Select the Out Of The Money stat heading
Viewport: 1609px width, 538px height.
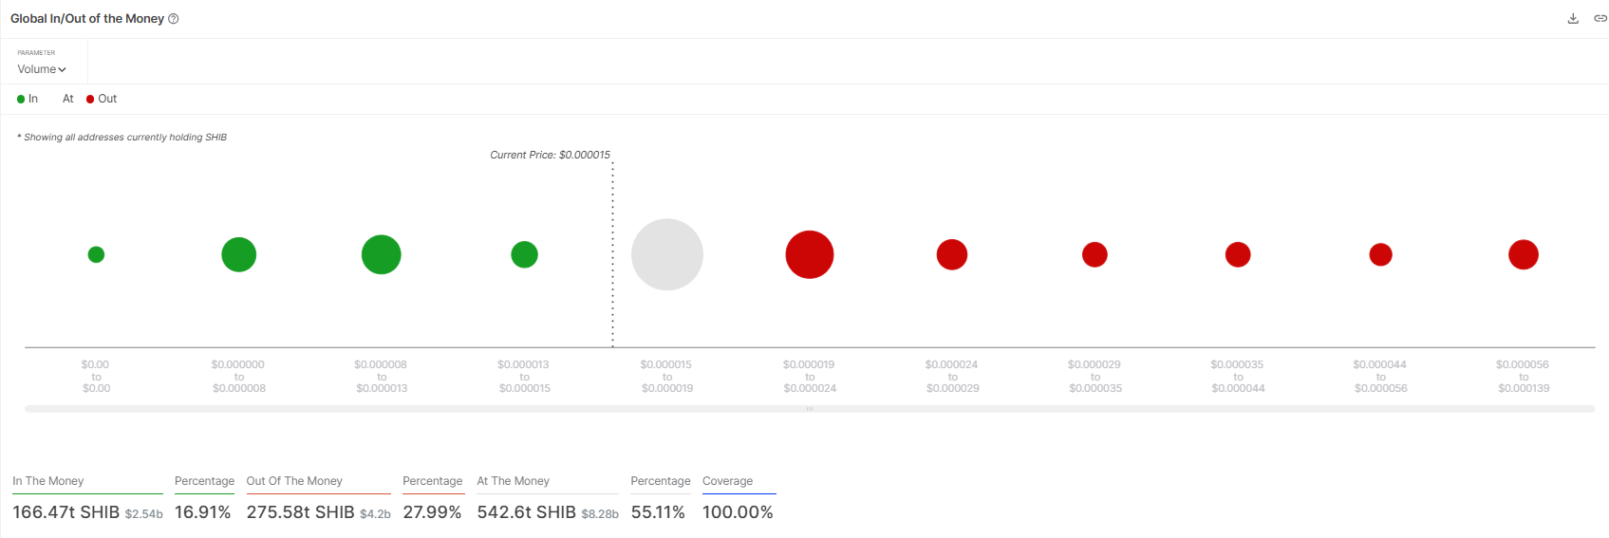click(294, 481)
